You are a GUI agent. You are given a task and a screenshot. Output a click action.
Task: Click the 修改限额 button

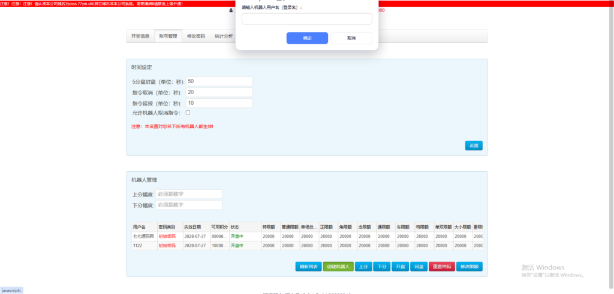(469, 266)
